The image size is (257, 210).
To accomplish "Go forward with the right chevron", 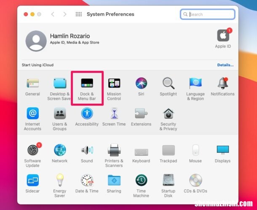I will [65, 14].
